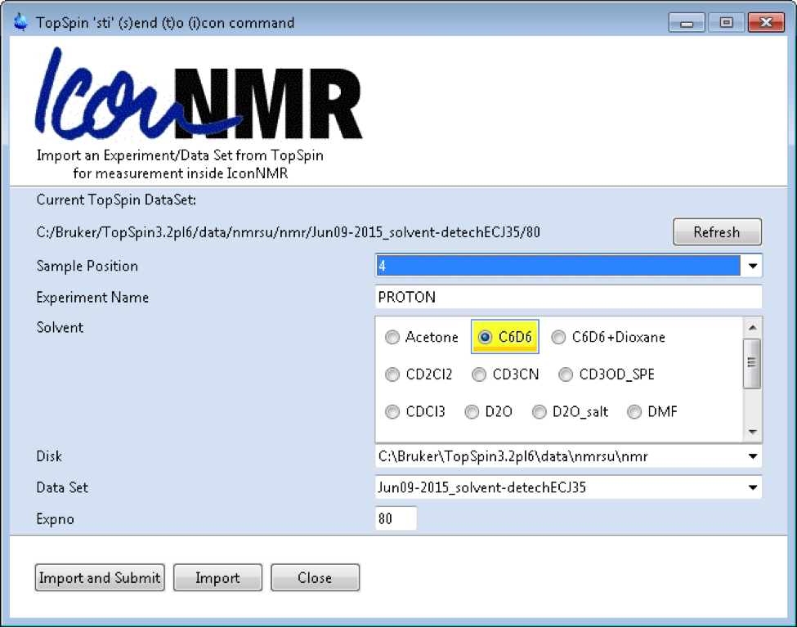Choose C6D6+Dioxane solvent option
Viewport: 797px width, 628px height.
point(558,337)
